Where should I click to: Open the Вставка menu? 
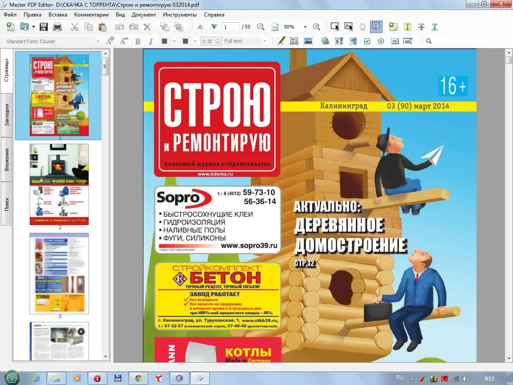coord(57,14)
